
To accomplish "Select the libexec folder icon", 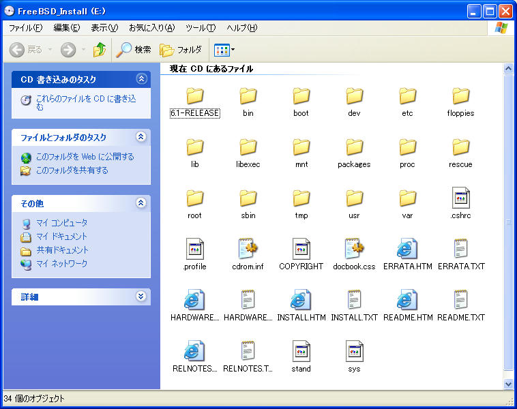I will tap(248, 147).
